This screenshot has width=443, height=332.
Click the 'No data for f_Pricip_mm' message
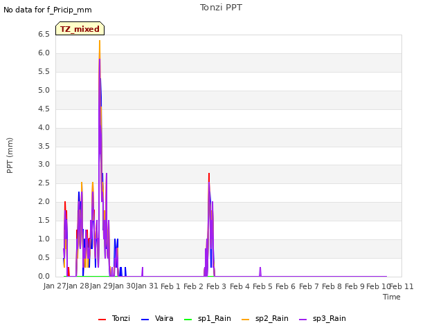(48, 10)
